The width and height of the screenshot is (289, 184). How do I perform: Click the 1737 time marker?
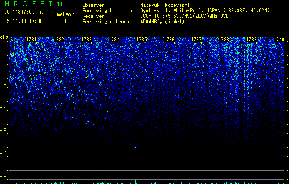[x=197, y=40]
